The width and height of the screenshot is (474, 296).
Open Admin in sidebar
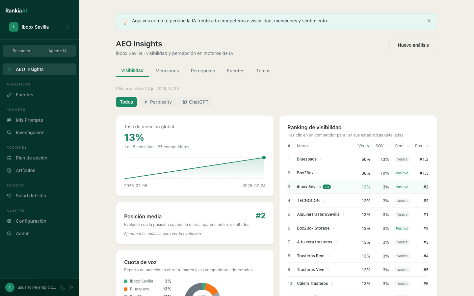[x=39, y=234]
